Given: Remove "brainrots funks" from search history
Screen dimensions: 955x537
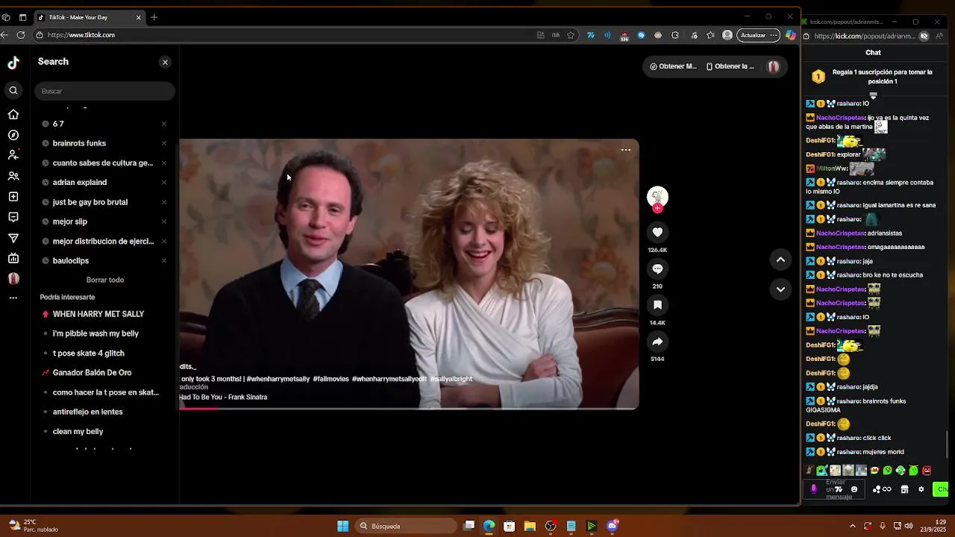Looking at the screenshot, I should coord(164,143).
